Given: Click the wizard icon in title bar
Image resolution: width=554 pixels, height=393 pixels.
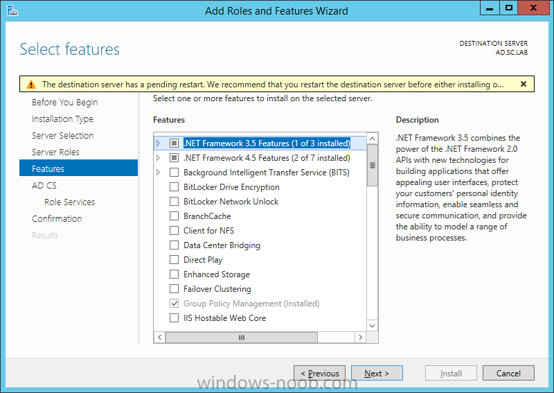Looking at the screenshot, I should pos(12,10).
